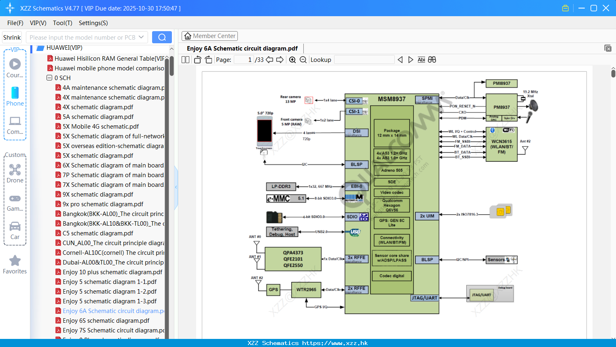Collapse the HUAWEI(VIP) folder
Image resolution: width=616 pixels, height=347 pixels.
[x=40, y=48]
